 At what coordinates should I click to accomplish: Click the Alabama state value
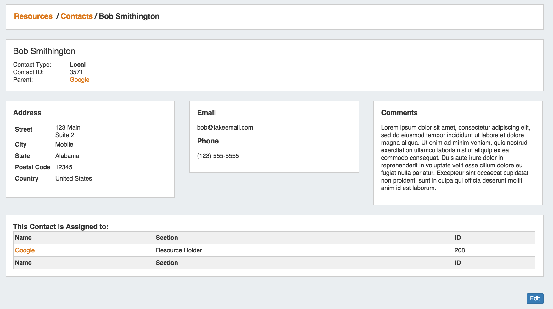point(67,156)
